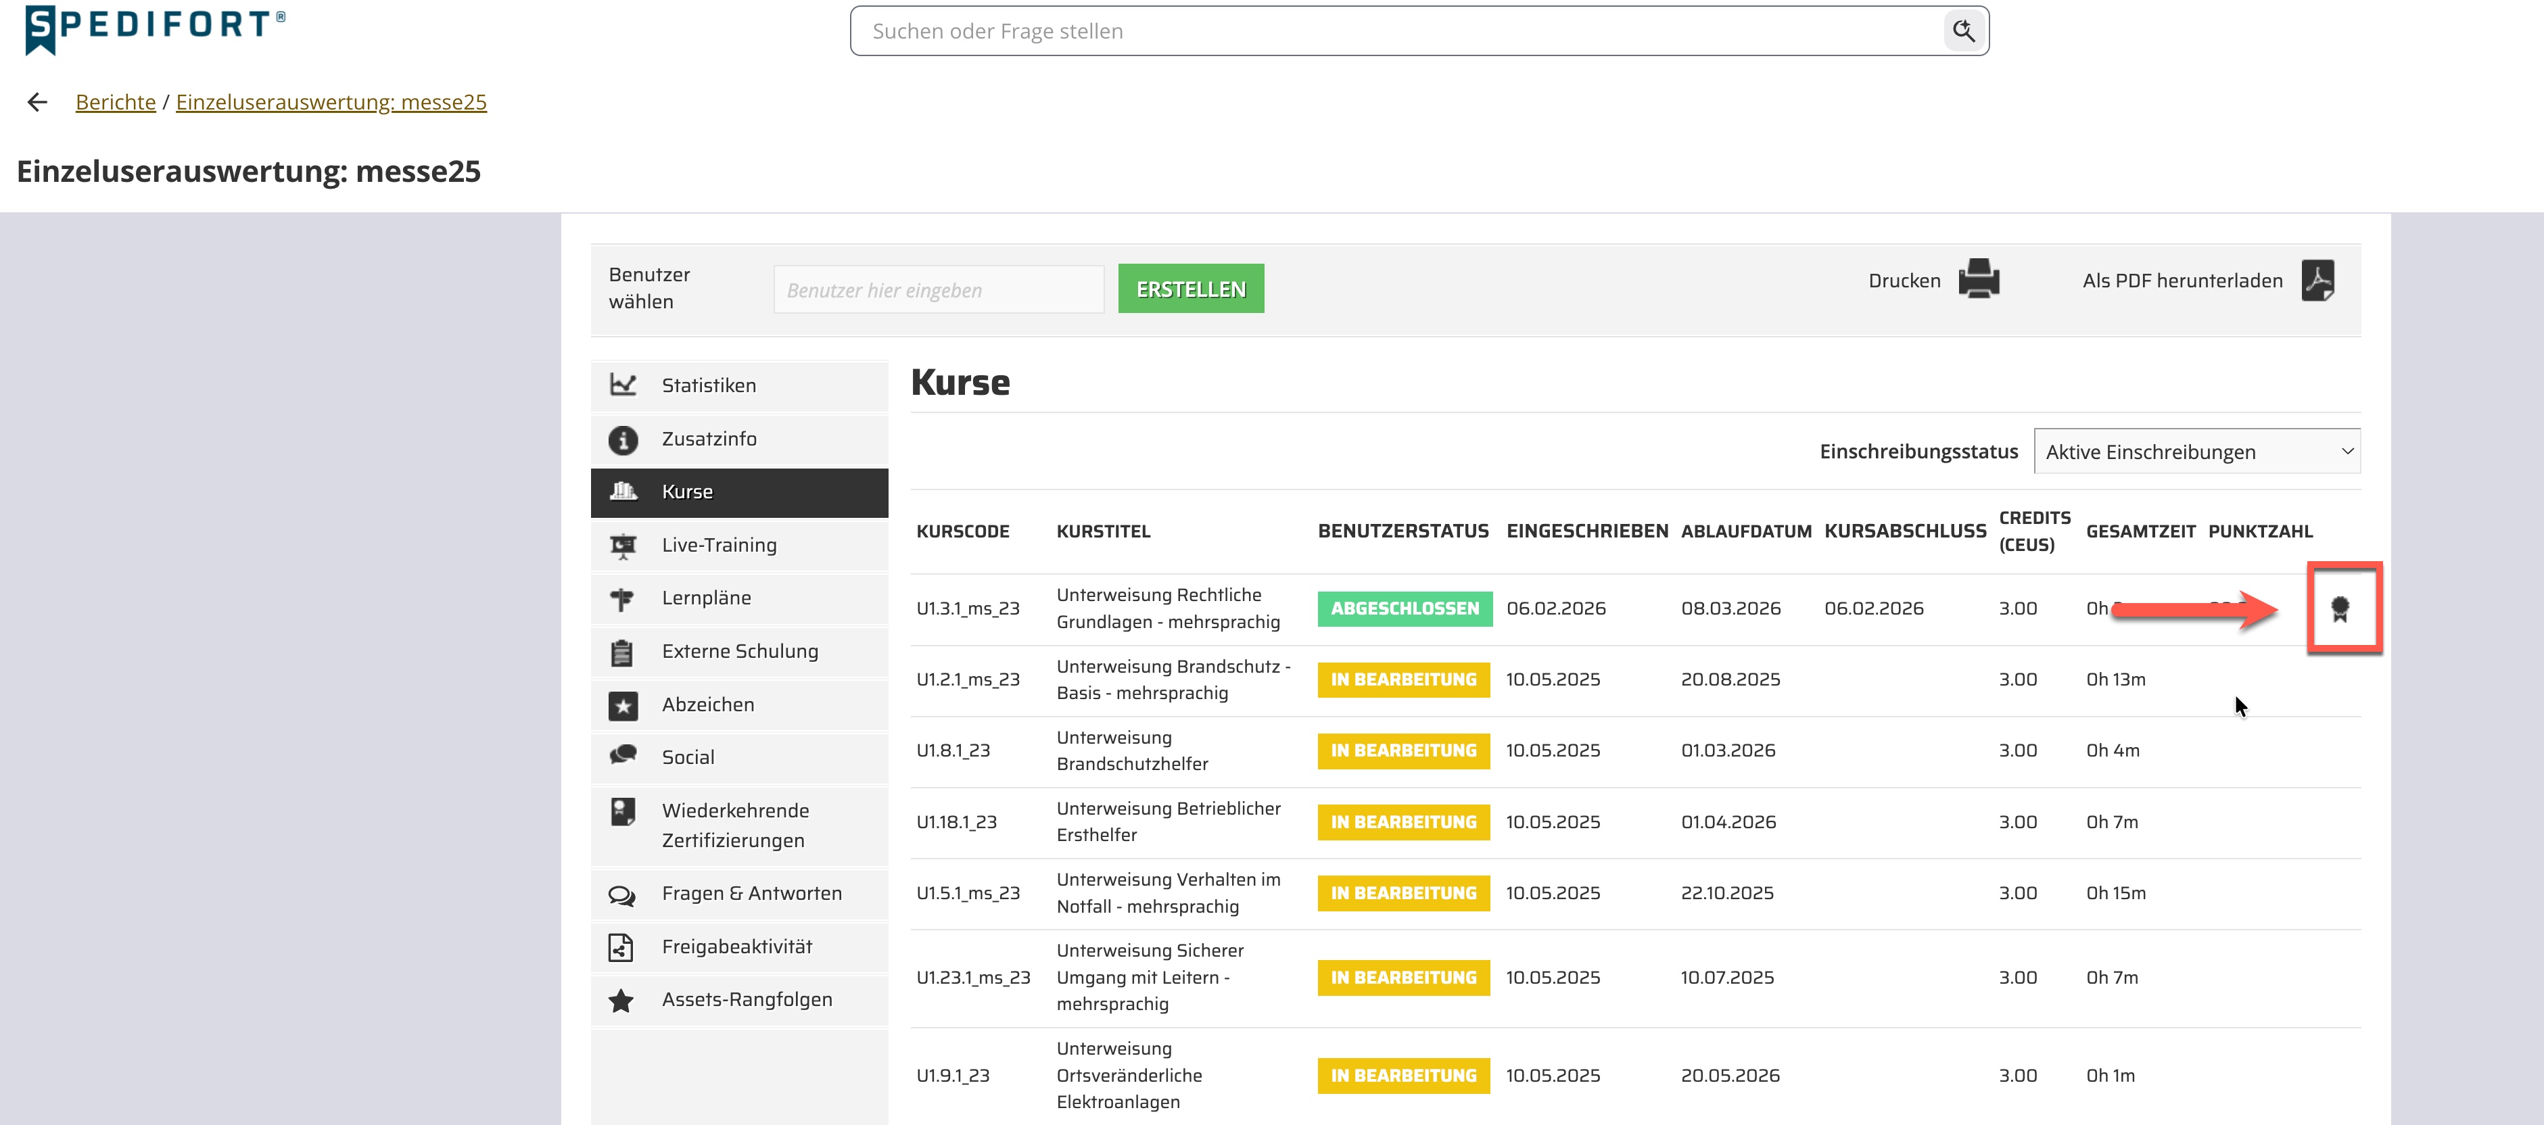
Task: Open Statistiken via its chart icon
Action: 622,384
